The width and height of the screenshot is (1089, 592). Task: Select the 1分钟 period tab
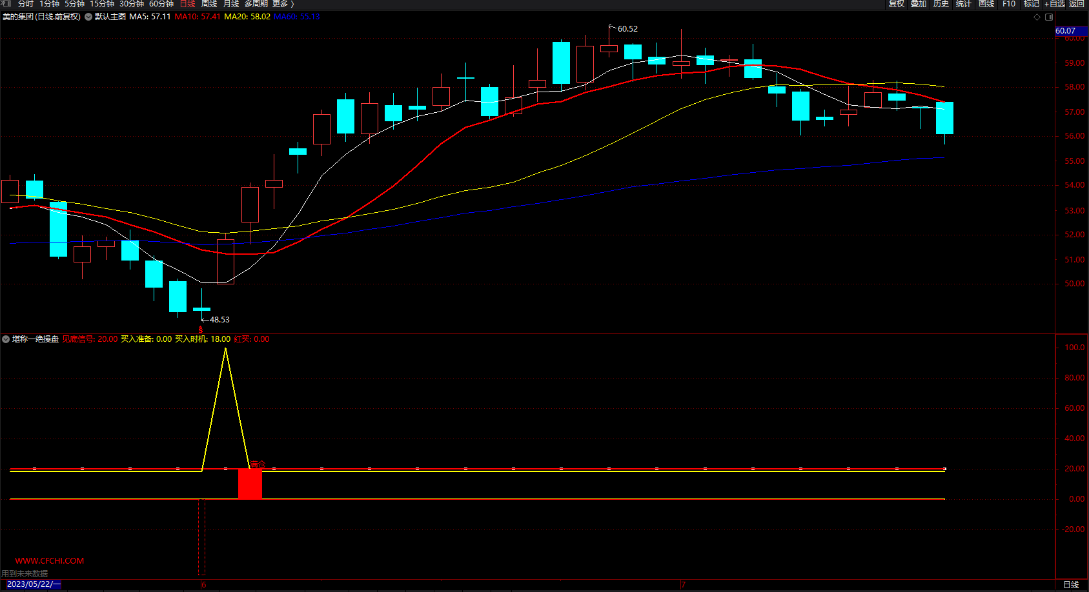click(50, 4)
